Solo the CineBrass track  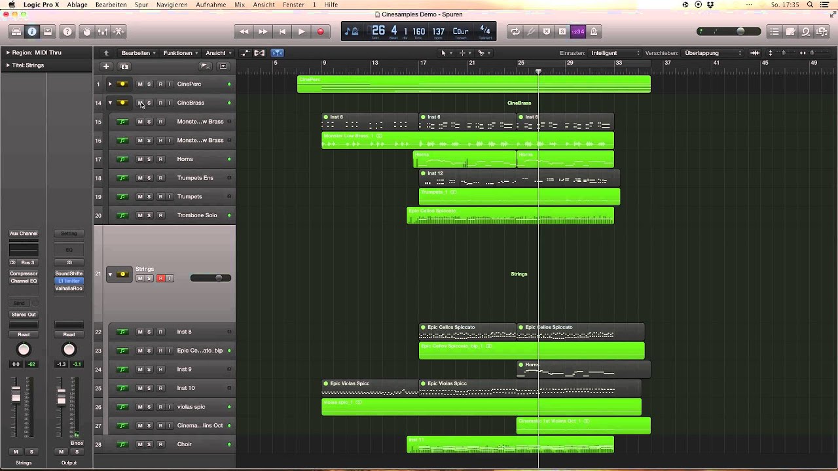[149, 103]
